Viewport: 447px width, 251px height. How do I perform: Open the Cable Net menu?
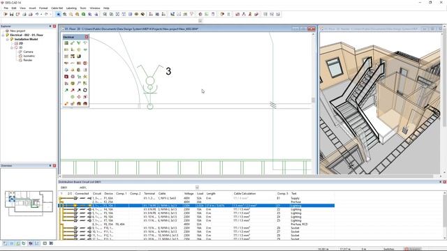click(57, 8)
